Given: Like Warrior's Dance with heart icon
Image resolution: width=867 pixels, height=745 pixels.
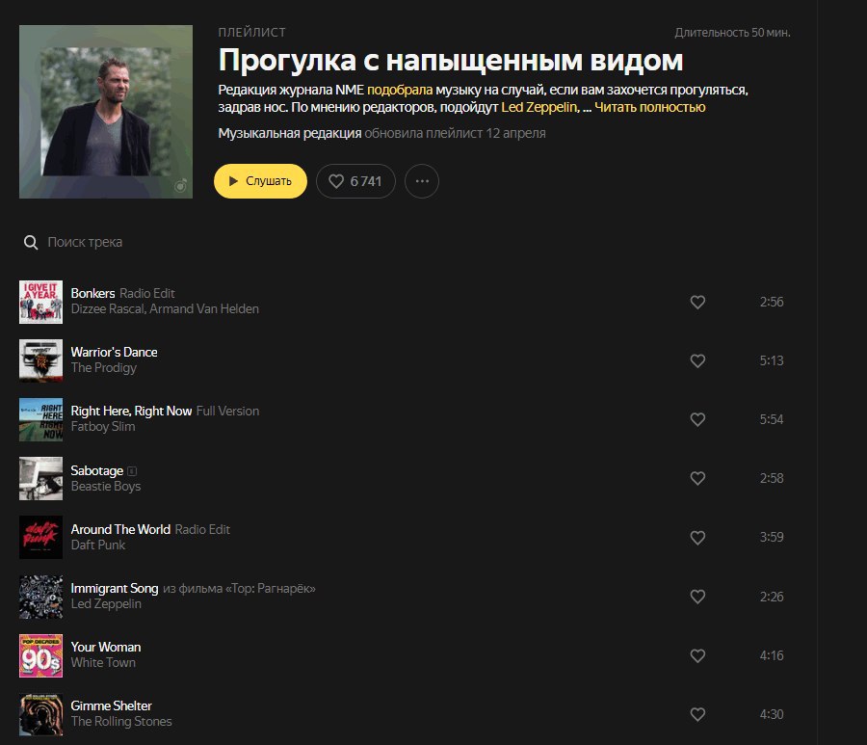Looking at the screenshot, I should click(697, 360).
